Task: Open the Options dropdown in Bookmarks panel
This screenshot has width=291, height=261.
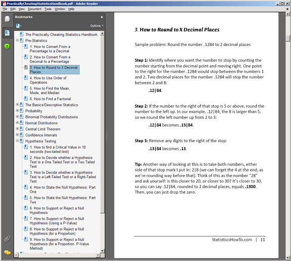Action: (x=97, y=26)
